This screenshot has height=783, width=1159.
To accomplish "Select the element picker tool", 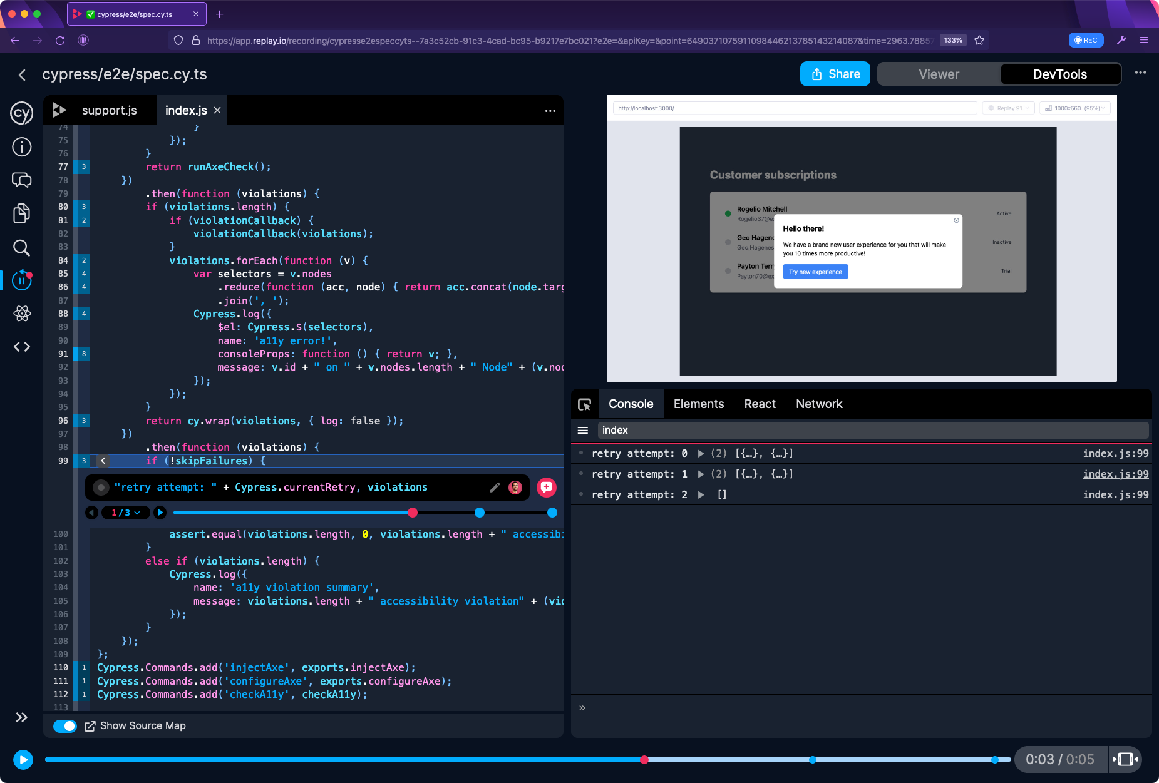I will pyautogui.click(x=584, y=404).
